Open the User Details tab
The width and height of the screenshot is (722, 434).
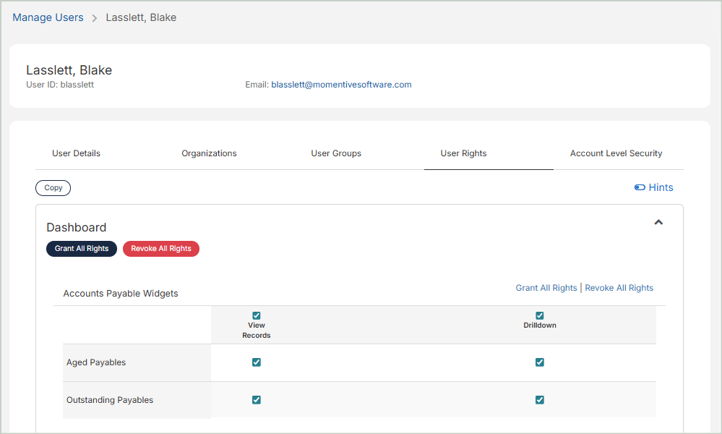coord(76,153)
